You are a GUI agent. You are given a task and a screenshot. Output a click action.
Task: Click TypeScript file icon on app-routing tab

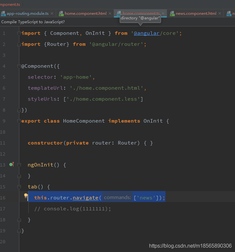point(3,14)
